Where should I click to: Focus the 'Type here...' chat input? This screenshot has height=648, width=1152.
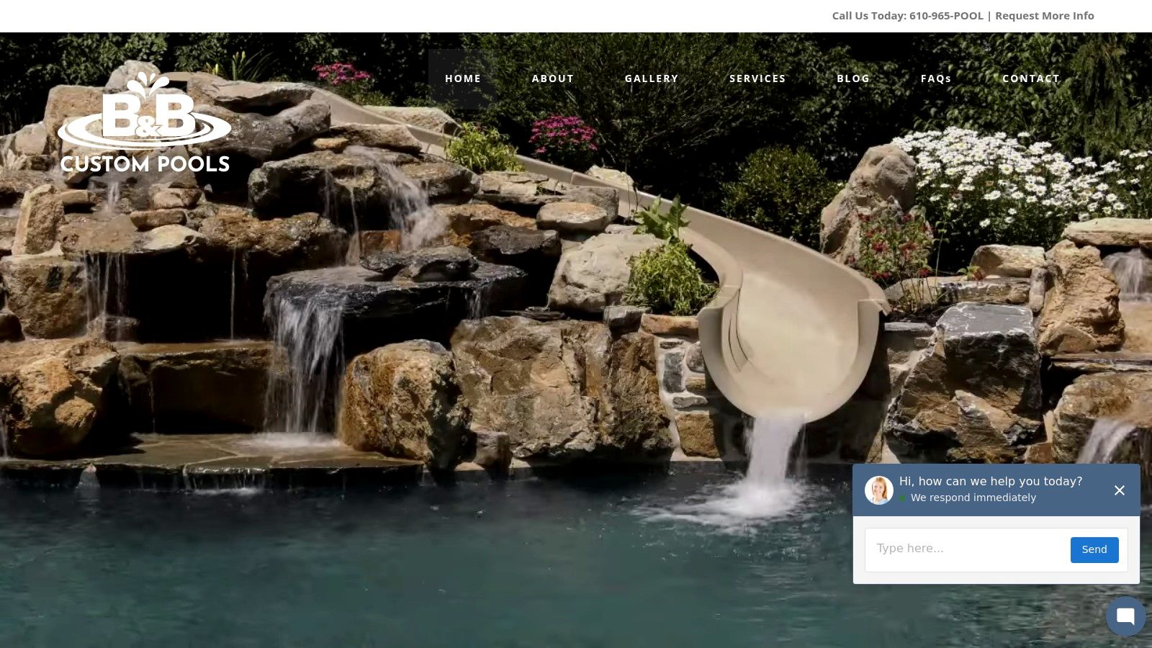click(965, 549)
